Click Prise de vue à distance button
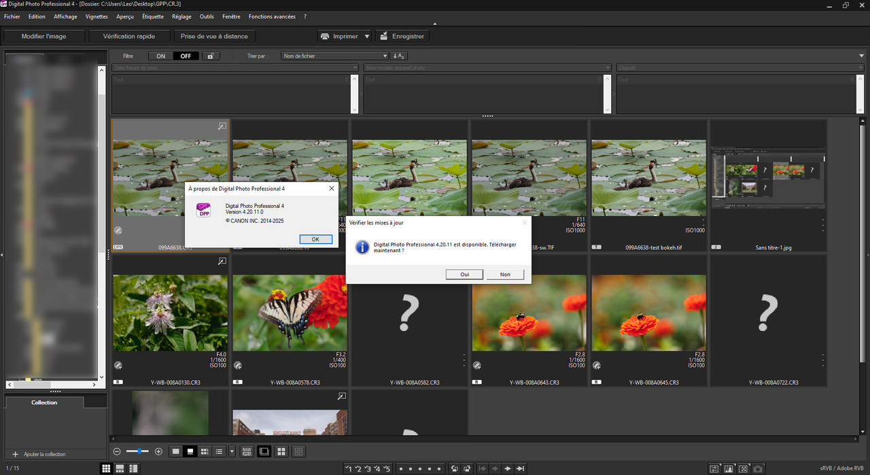 215,36
